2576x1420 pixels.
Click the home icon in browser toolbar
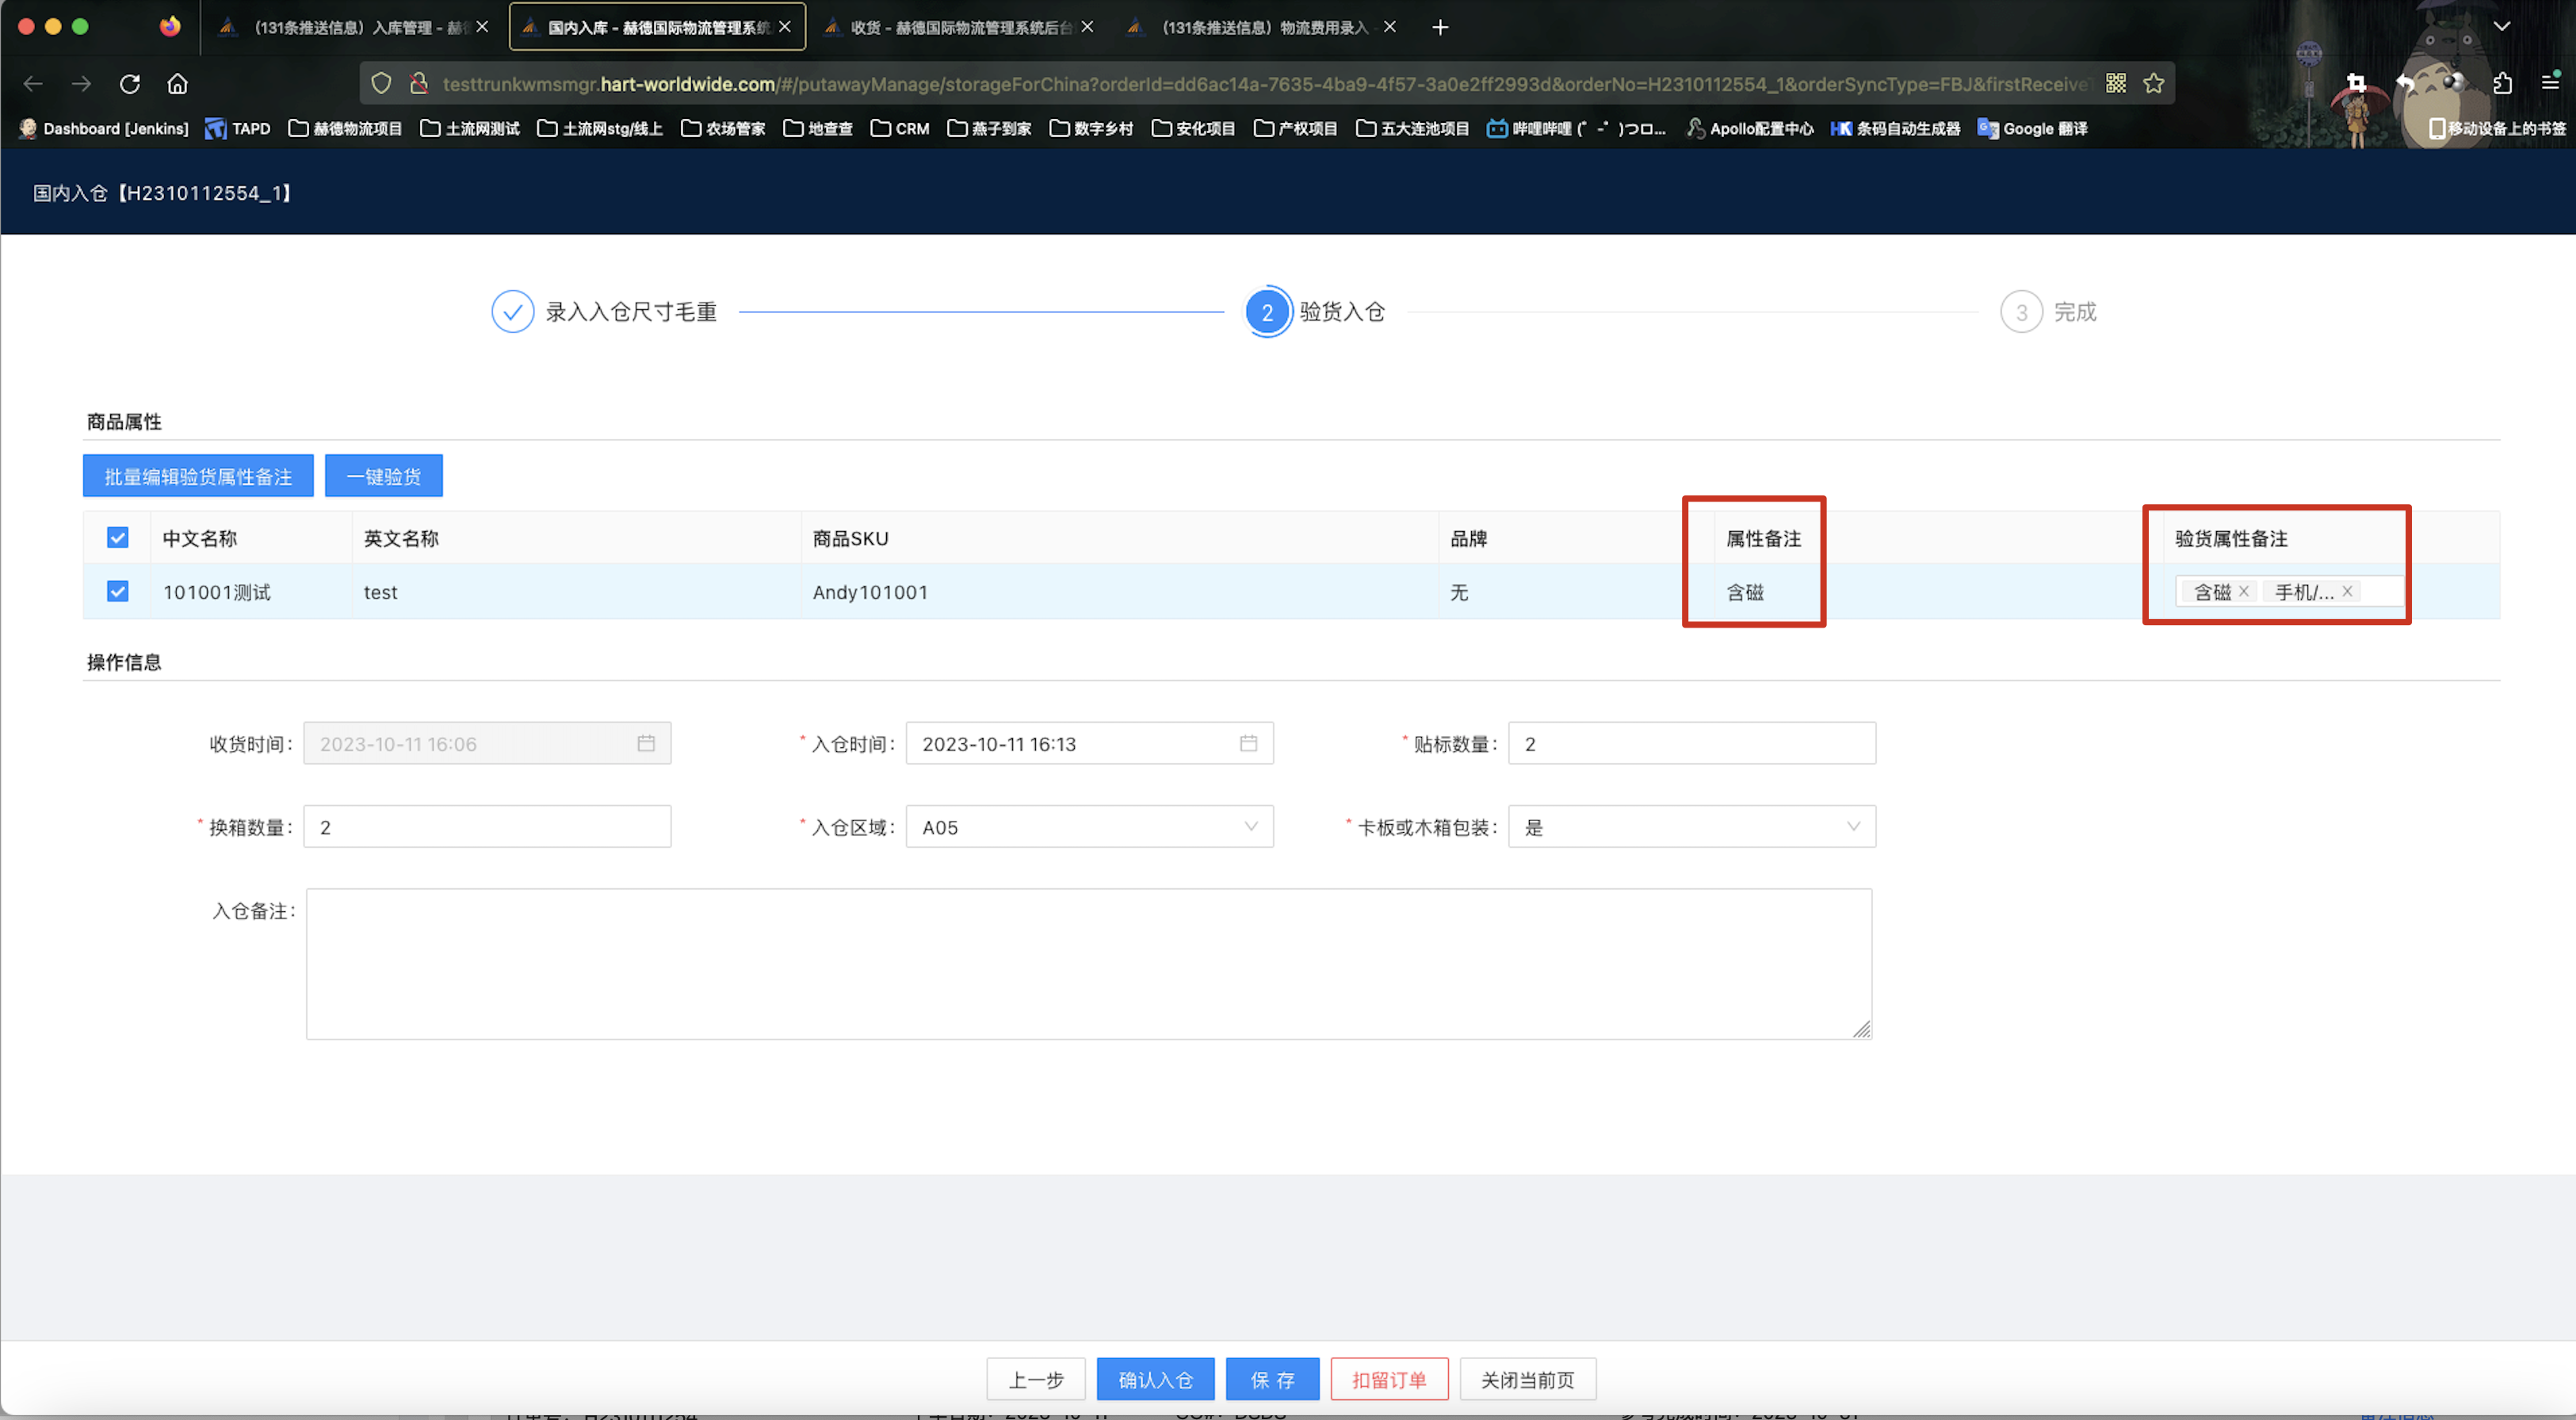tap(177, 84)
